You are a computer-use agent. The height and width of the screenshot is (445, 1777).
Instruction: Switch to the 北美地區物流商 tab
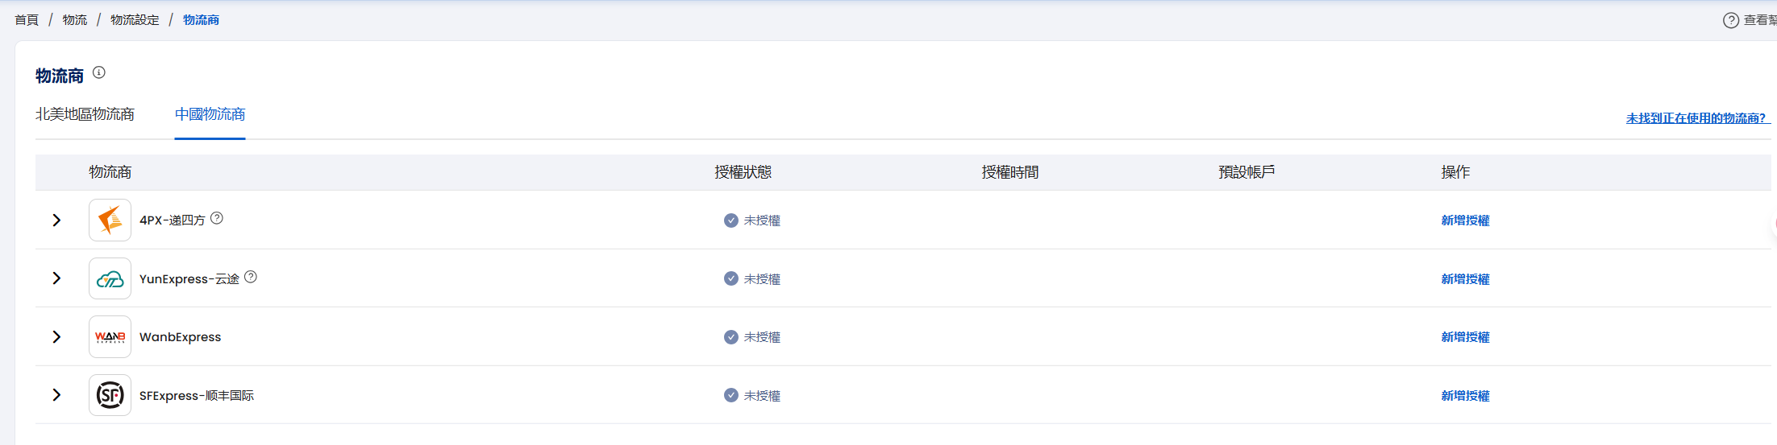click(x=85, y=114)
